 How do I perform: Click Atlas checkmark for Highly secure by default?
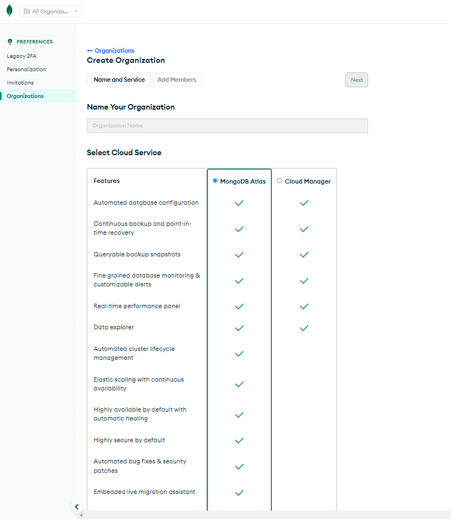pyautogui.click(x=239, y=441)
